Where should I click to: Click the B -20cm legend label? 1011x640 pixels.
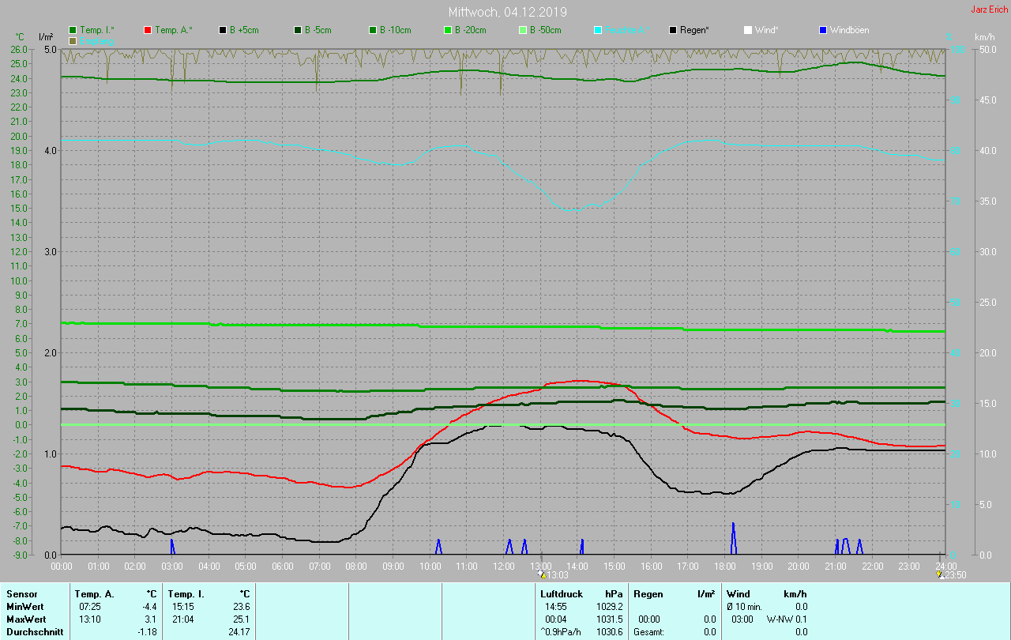[471, 30]
